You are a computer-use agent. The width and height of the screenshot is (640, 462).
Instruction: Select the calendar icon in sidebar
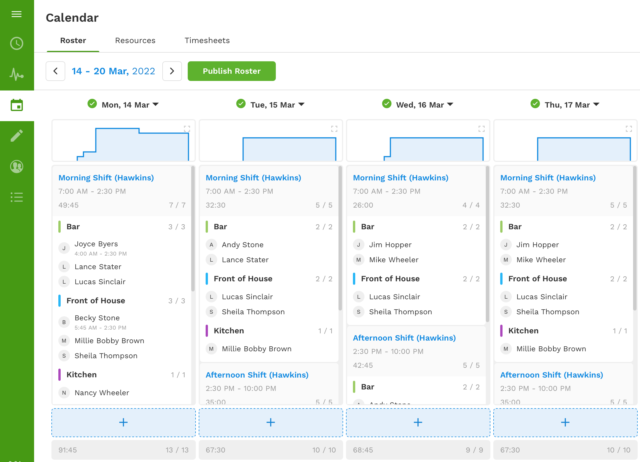[x=16, y=105]
